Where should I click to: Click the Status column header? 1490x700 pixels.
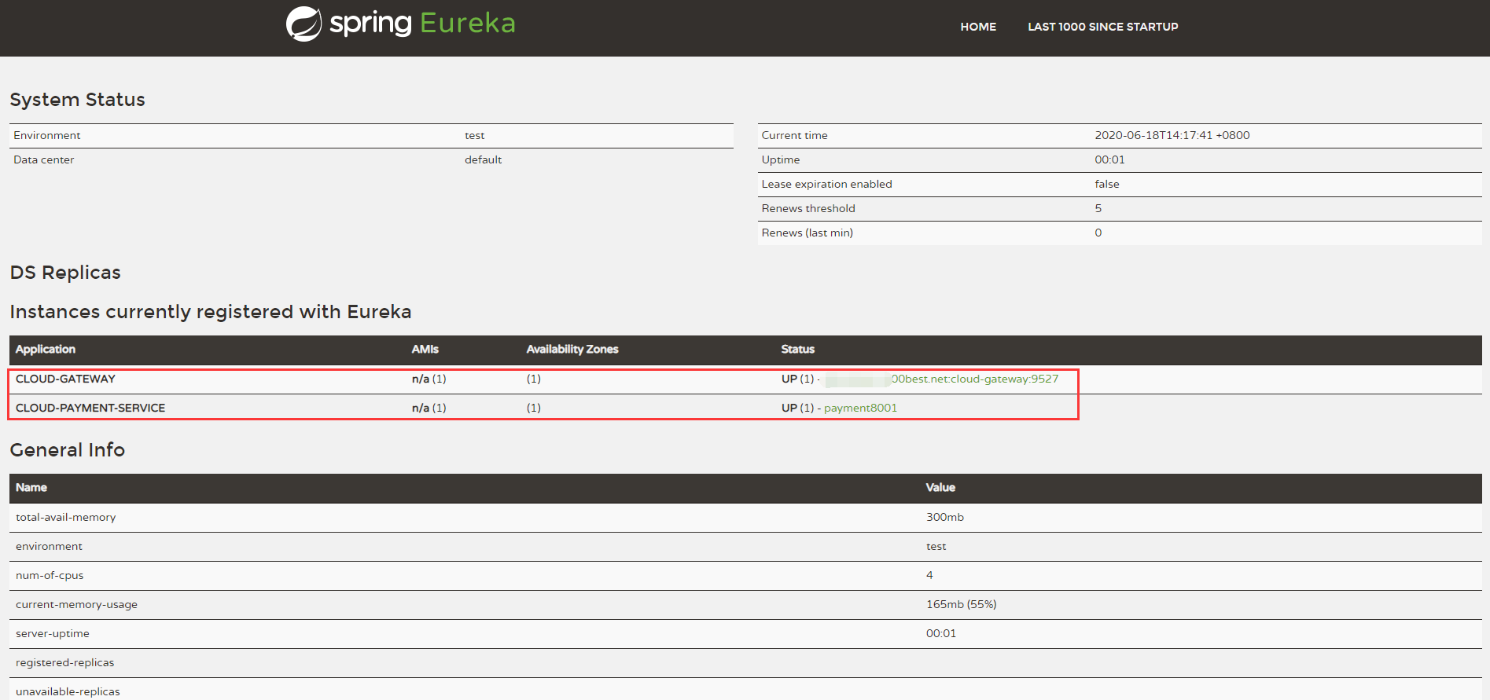click(798, 350)
